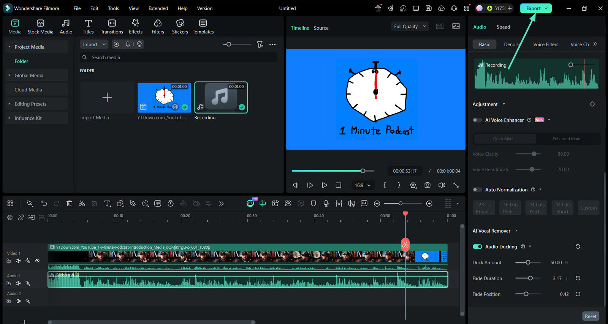608x324 pixels.
Task: Toggle AI Voice Enhancer switch
Action: click(477, 120)
